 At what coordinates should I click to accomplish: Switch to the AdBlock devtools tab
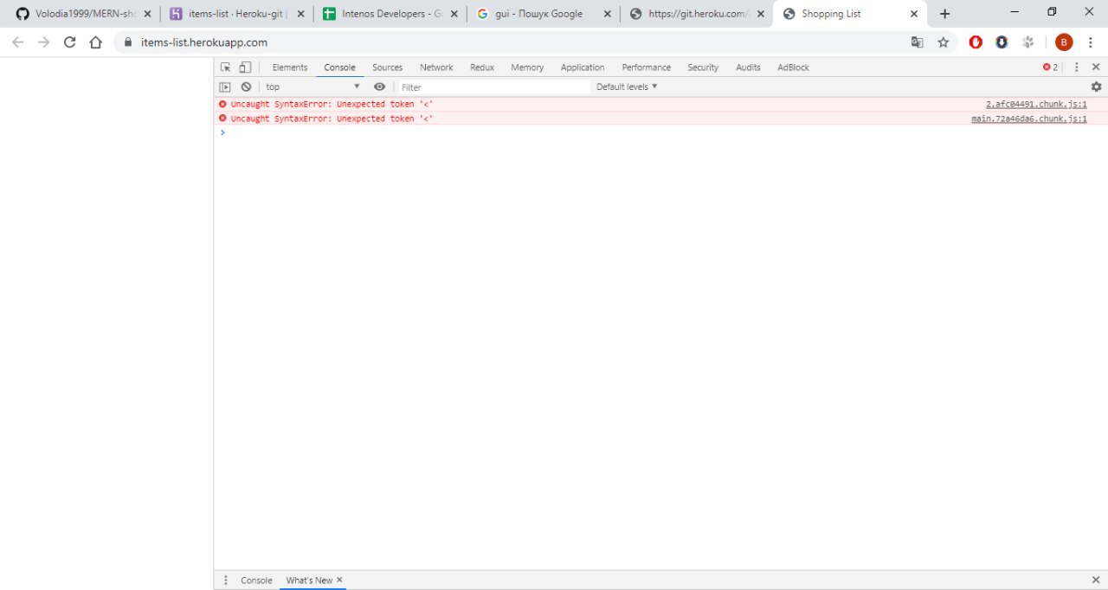(793, 67)
